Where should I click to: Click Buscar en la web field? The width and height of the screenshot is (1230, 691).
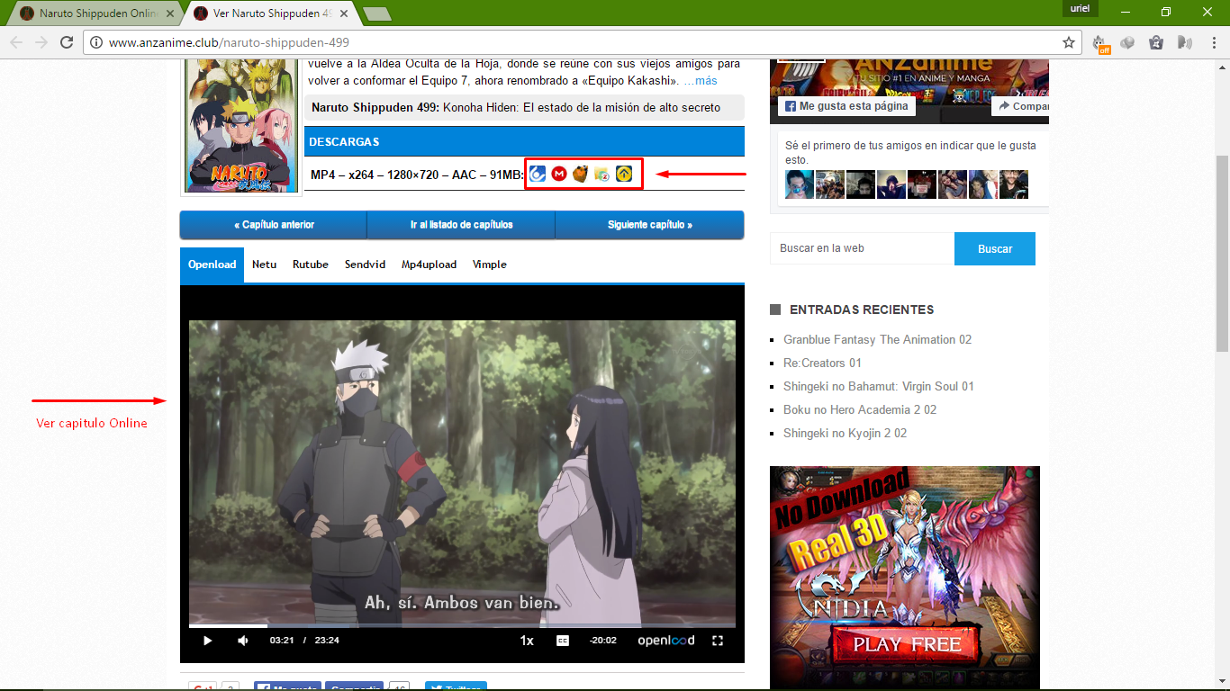pos(862,248)
